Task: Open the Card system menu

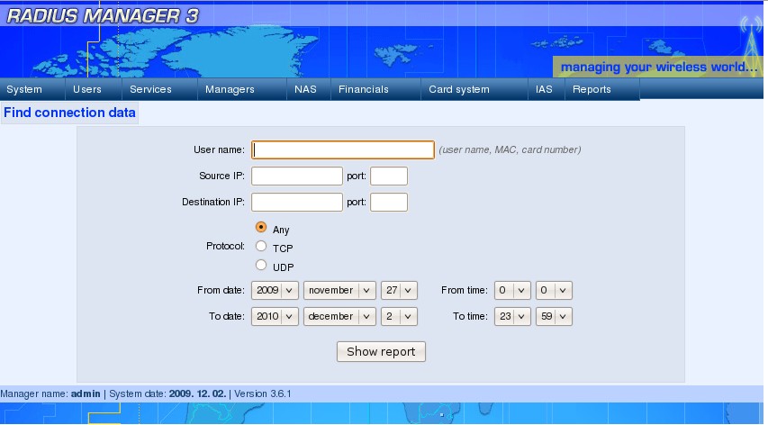Action: [x=474, y=89]
